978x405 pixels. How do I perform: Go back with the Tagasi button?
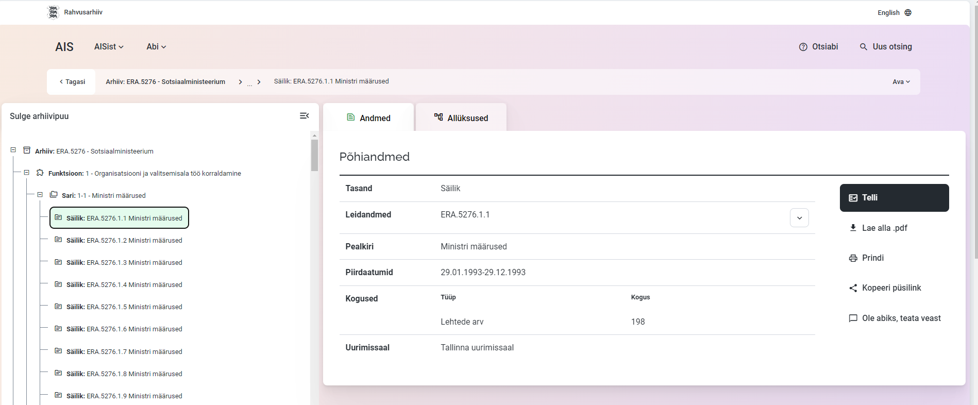[72, 82]
